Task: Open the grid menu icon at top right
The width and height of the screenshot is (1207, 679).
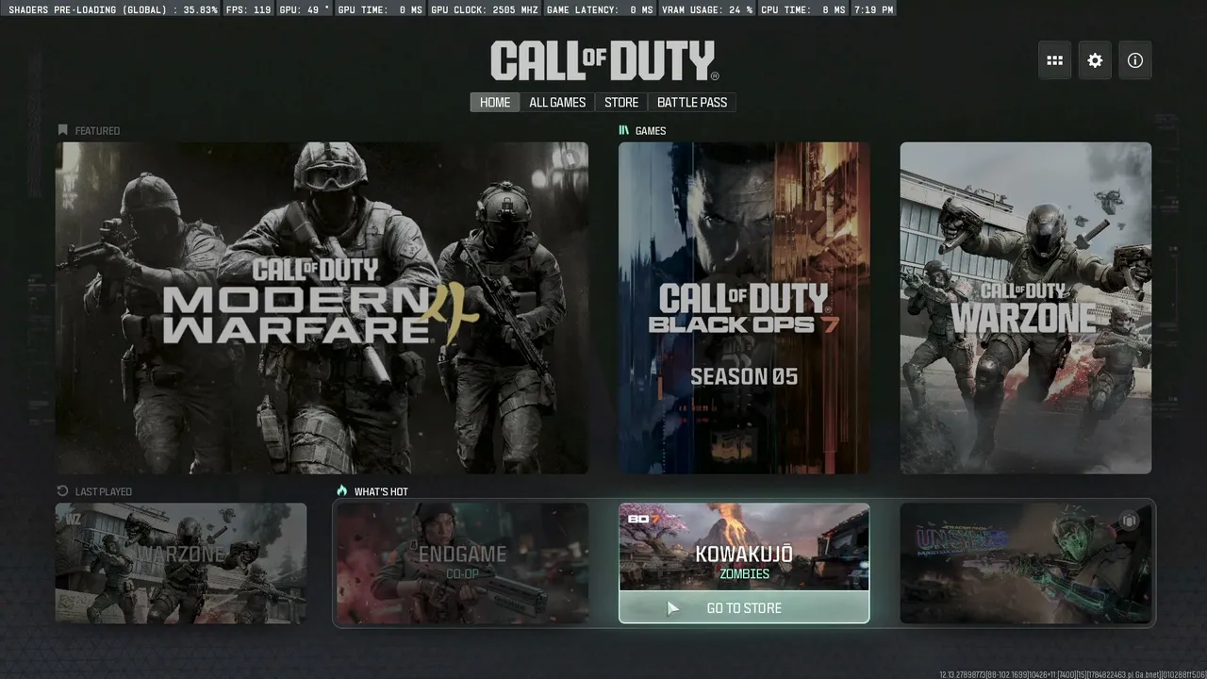Action: coord(1054,60)
